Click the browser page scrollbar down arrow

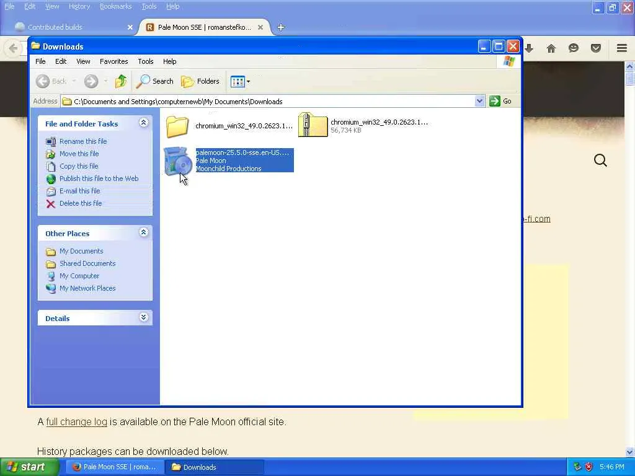630,452
